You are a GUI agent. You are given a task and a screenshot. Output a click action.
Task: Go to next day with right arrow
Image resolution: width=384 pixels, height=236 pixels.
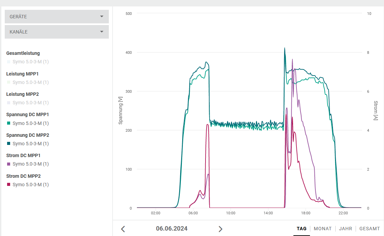[220, 229]
